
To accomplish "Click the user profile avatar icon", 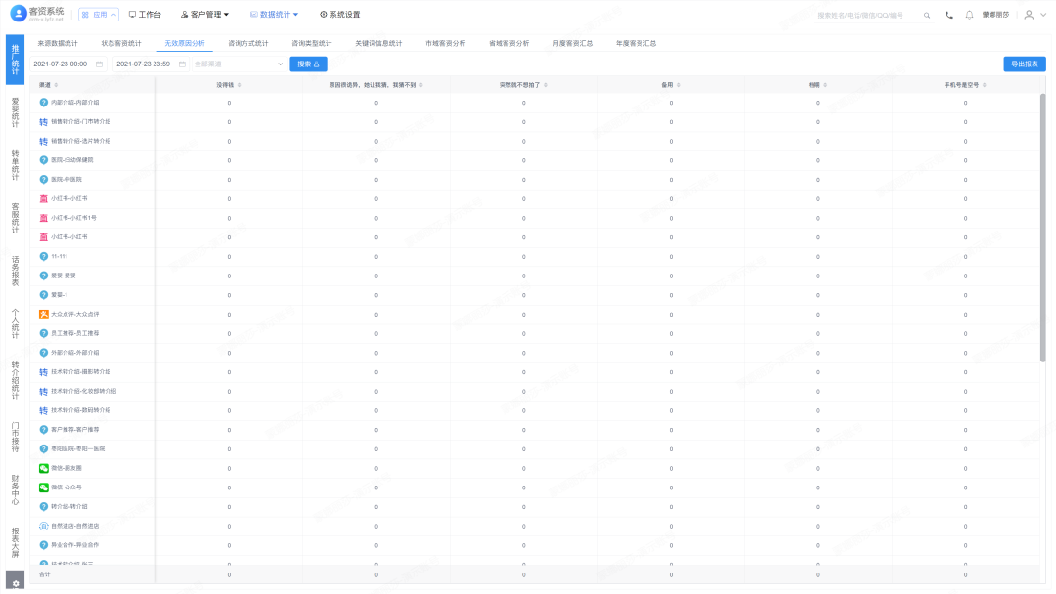I will [x=1029, y=15].
